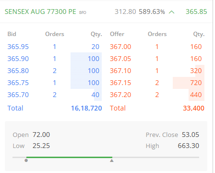Click the triangle current-price marker on range bar
The width and height of the screenshot is (215, 173).
click(112, 161)
